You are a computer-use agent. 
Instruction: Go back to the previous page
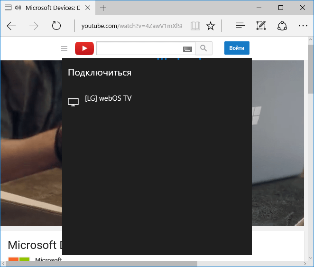[11, 26]
